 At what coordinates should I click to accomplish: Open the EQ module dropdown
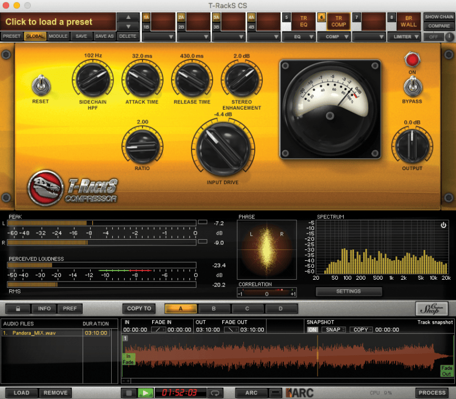point(299,37)
